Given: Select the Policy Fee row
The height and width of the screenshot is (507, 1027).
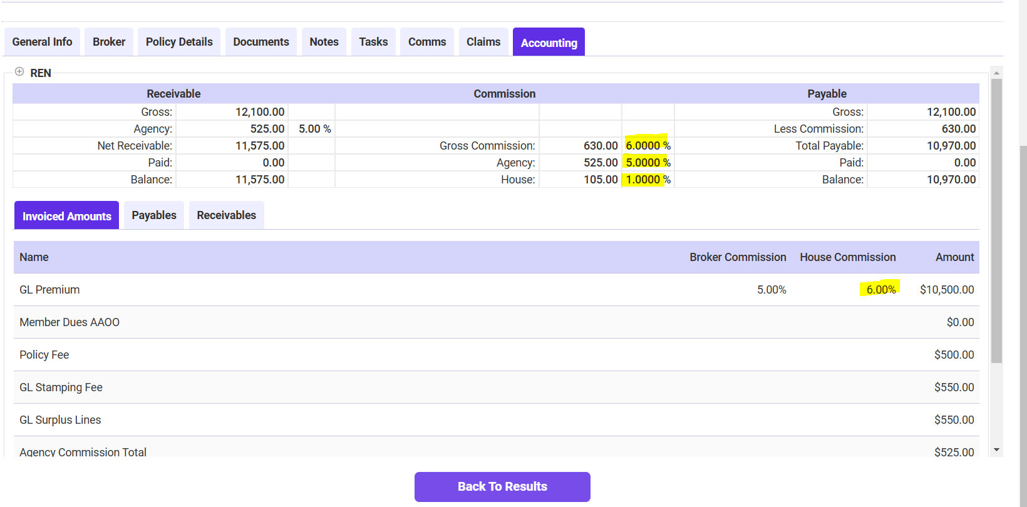Looking at the screenshot, I should pos(497,355).
